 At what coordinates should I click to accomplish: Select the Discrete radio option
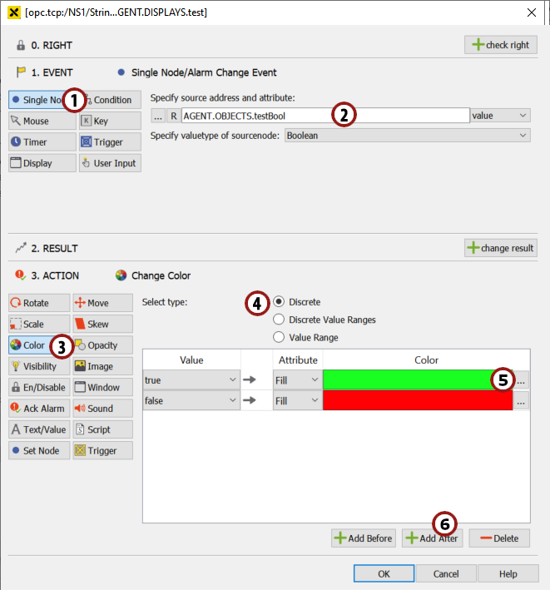pos(279,302)
